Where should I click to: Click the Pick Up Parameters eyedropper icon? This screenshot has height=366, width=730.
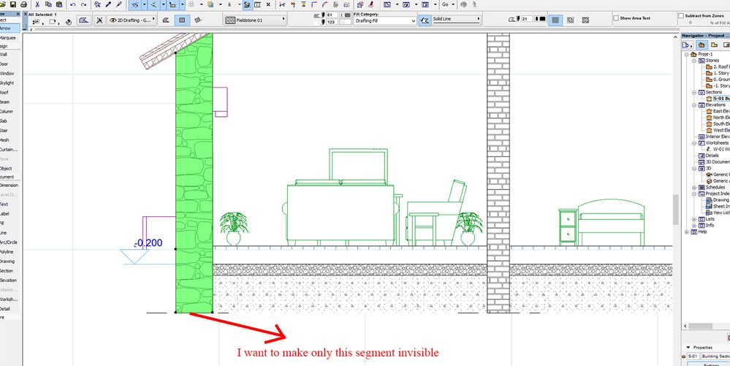coord(108,4)
